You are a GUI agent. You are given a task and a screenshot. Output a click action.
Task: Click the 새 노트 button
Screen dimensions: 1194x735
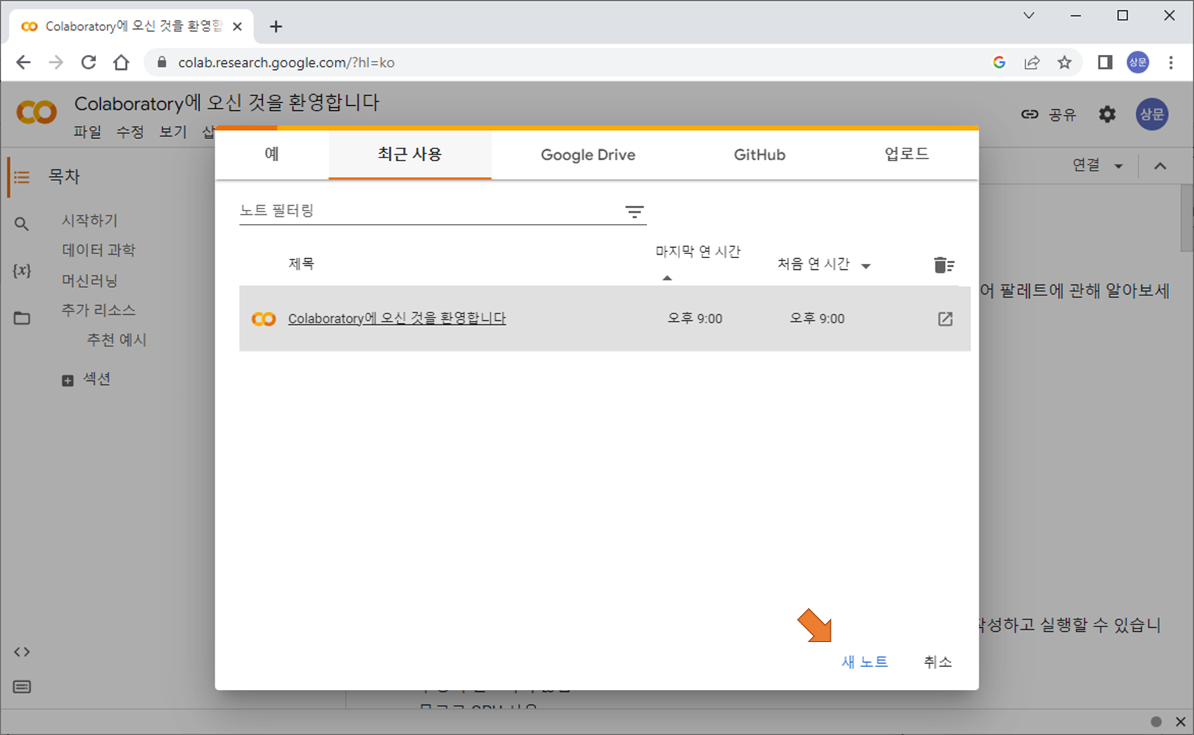(864, 662)
